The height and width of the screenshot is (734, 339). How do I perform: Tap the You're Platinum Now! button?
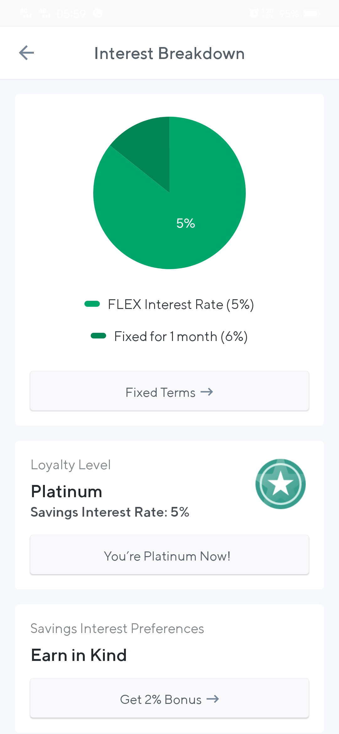click(x=169, y=555)
